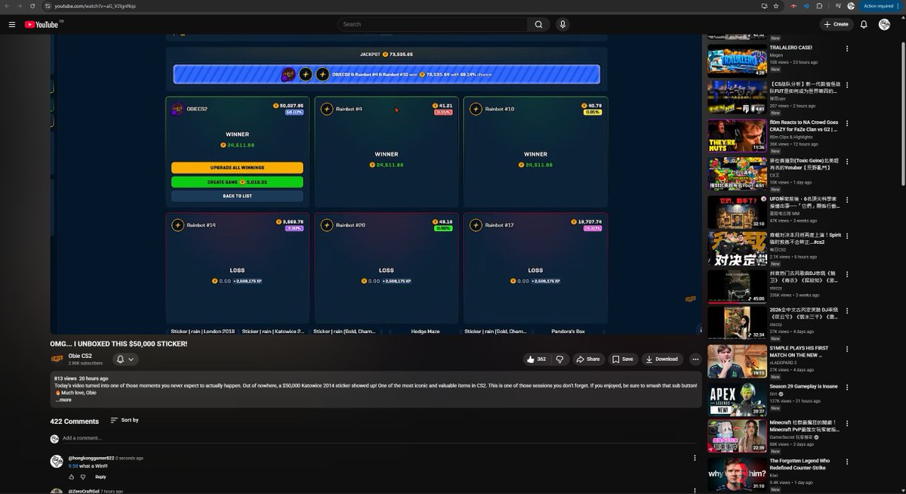Open the Create menu button
This screenshot has width=906, height=494.
[837, 24]
